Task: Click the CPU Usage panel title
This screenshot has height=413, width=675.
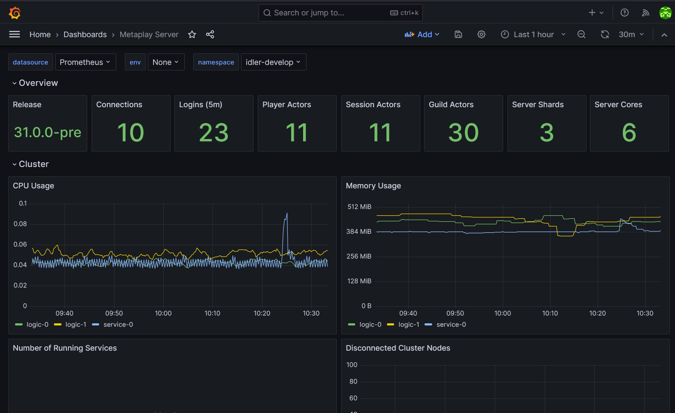Action: pyautogui.click(x=33, y=186)
